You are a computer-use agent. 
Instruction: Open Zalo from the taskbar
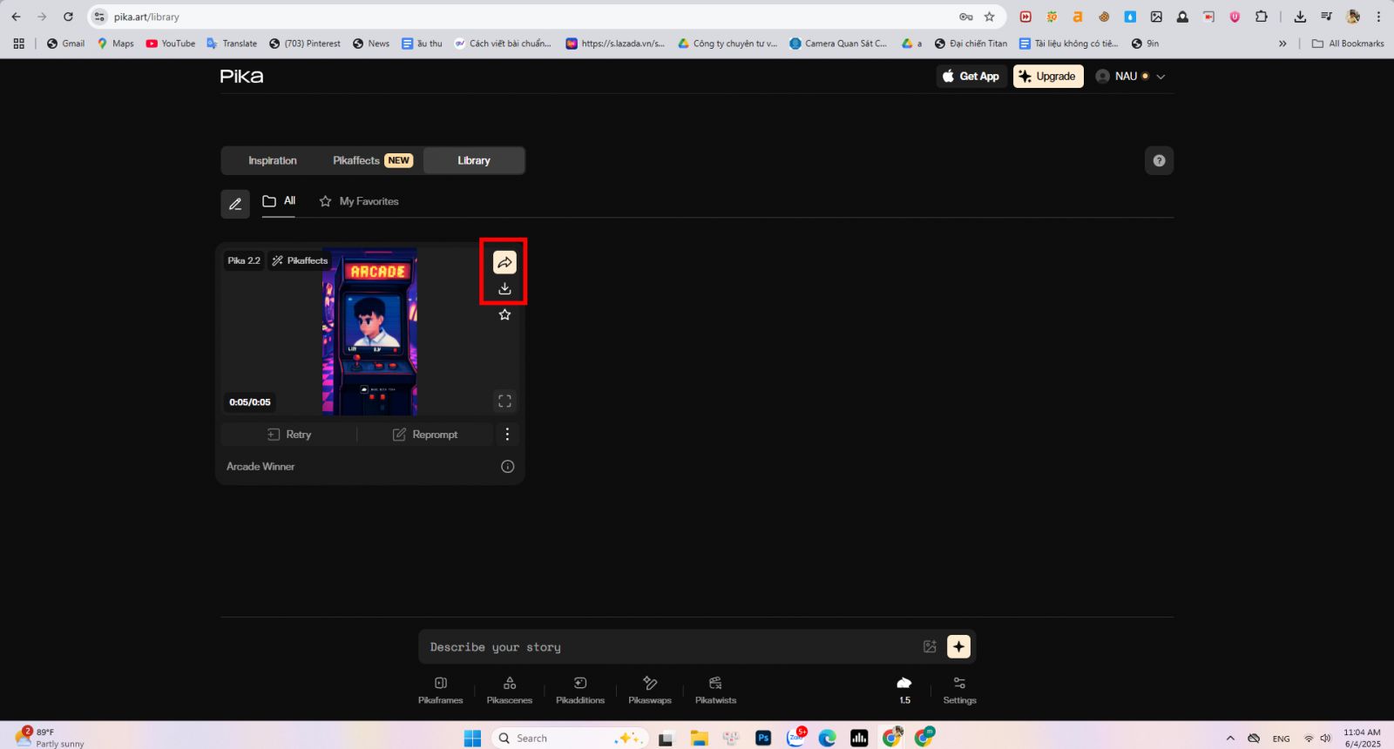[795, 738]
